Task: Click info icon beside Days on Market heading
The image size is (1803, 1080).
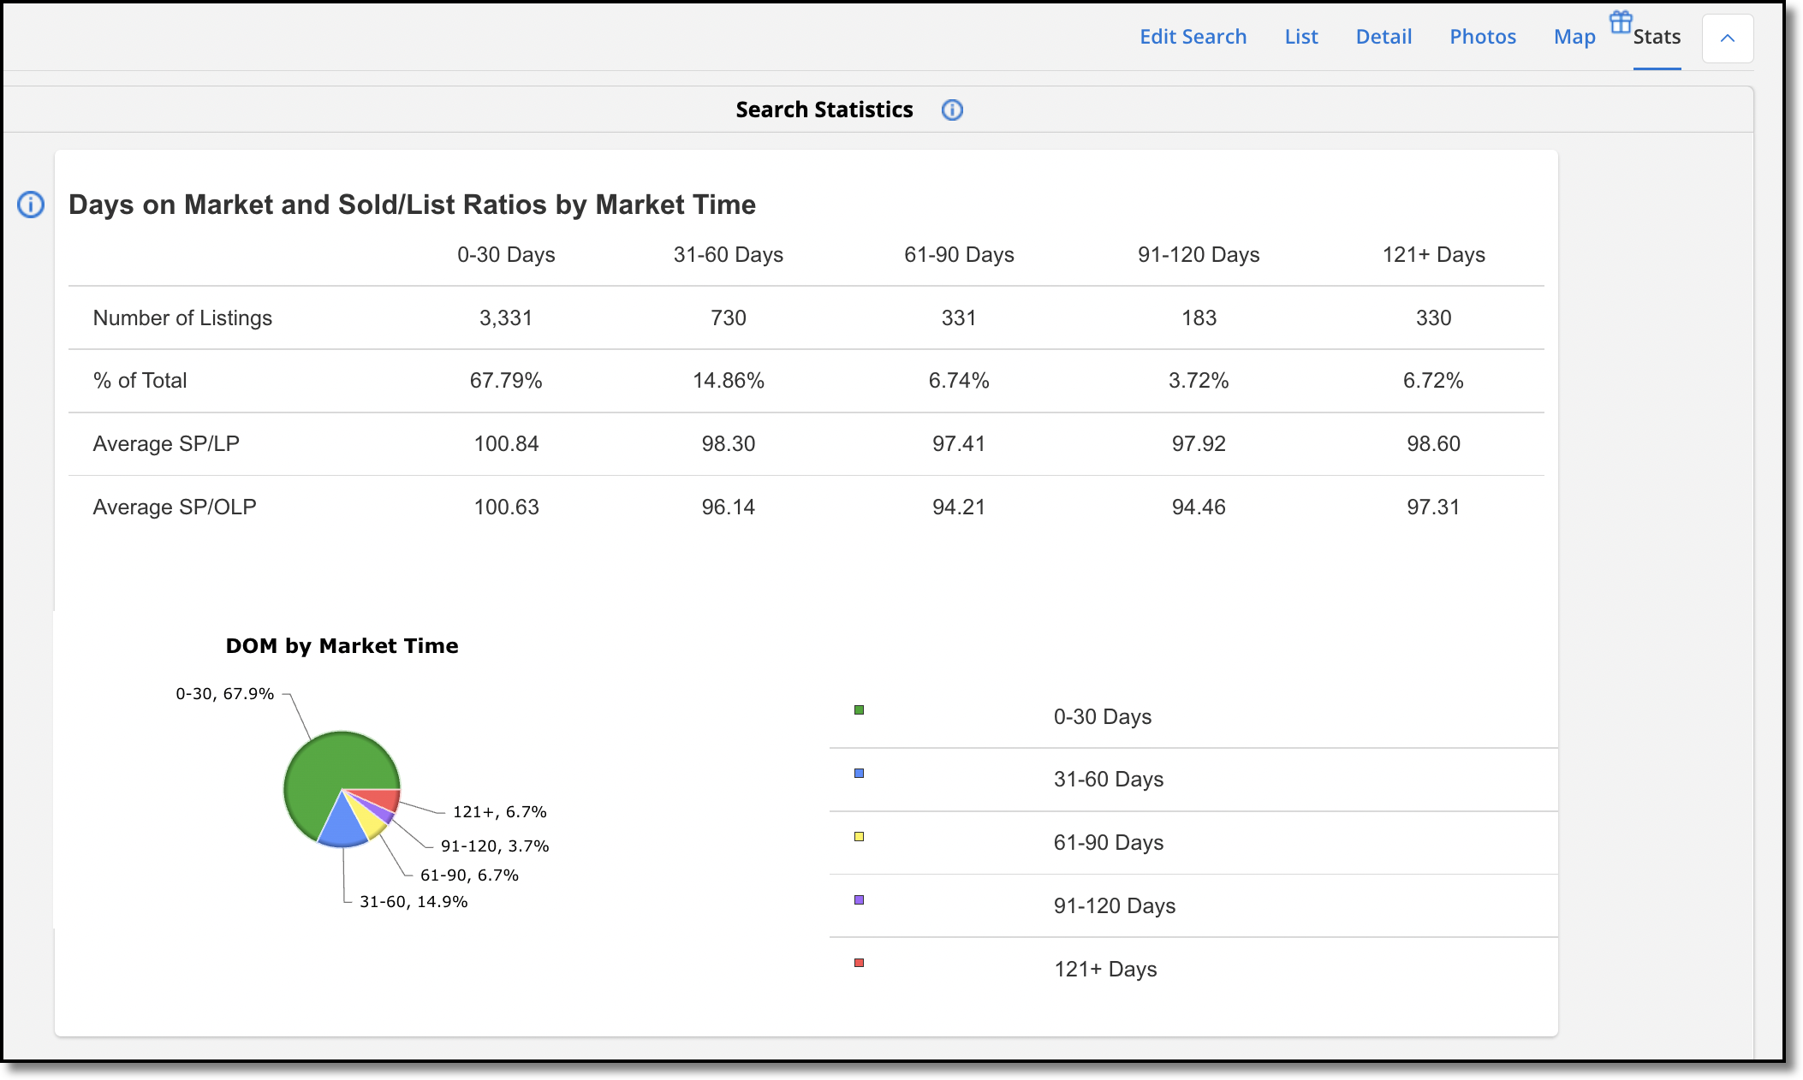Action: click(x=31, y=205)
